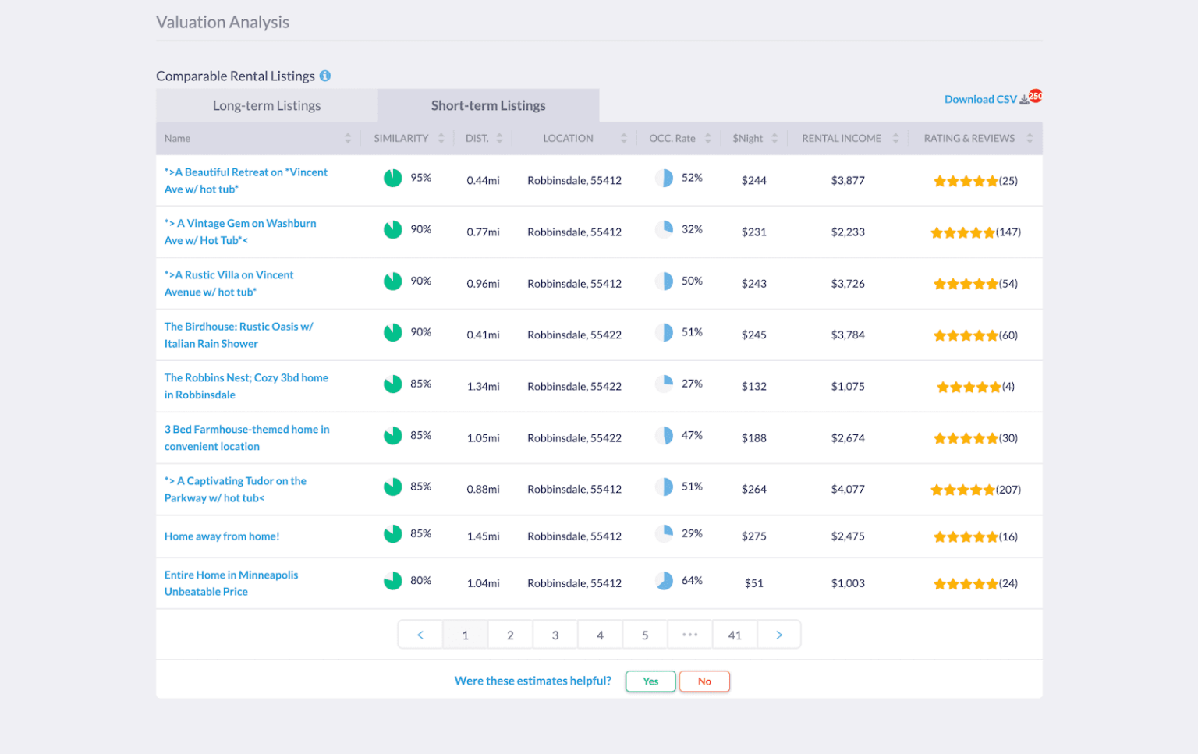The height and width of the screenshot is (754, 1198).
Task: Click the green similarity pie for Beautiful Retreat listing
Action: [392, 178]
